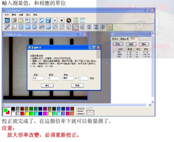The image size is (174, 142).
Task: Click the 名称 column header
Action: click(120, 49)
